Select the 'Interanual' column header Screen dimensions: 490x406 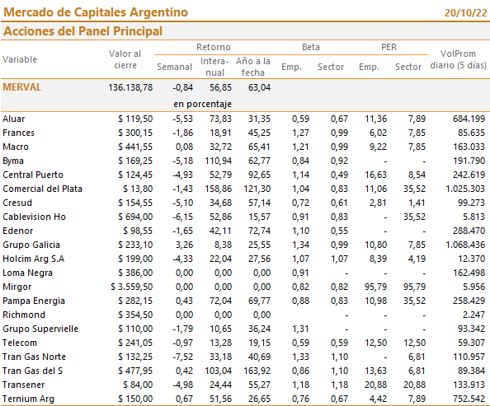click(x=214, y=67)
